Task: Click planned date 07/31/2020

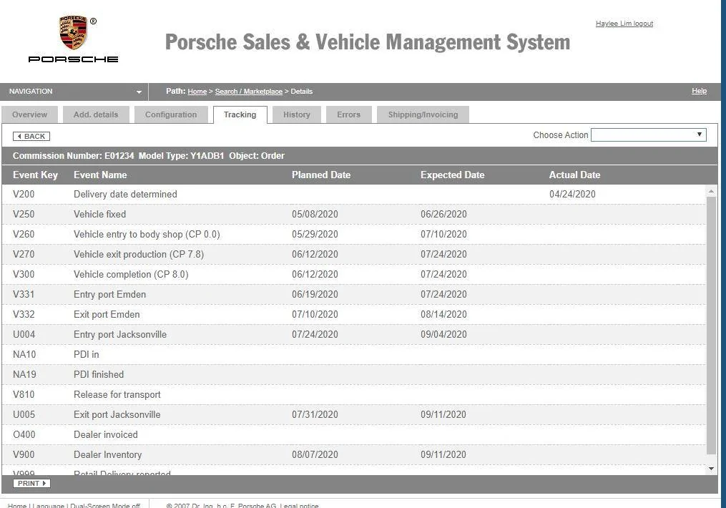Action: click(315, 414)
